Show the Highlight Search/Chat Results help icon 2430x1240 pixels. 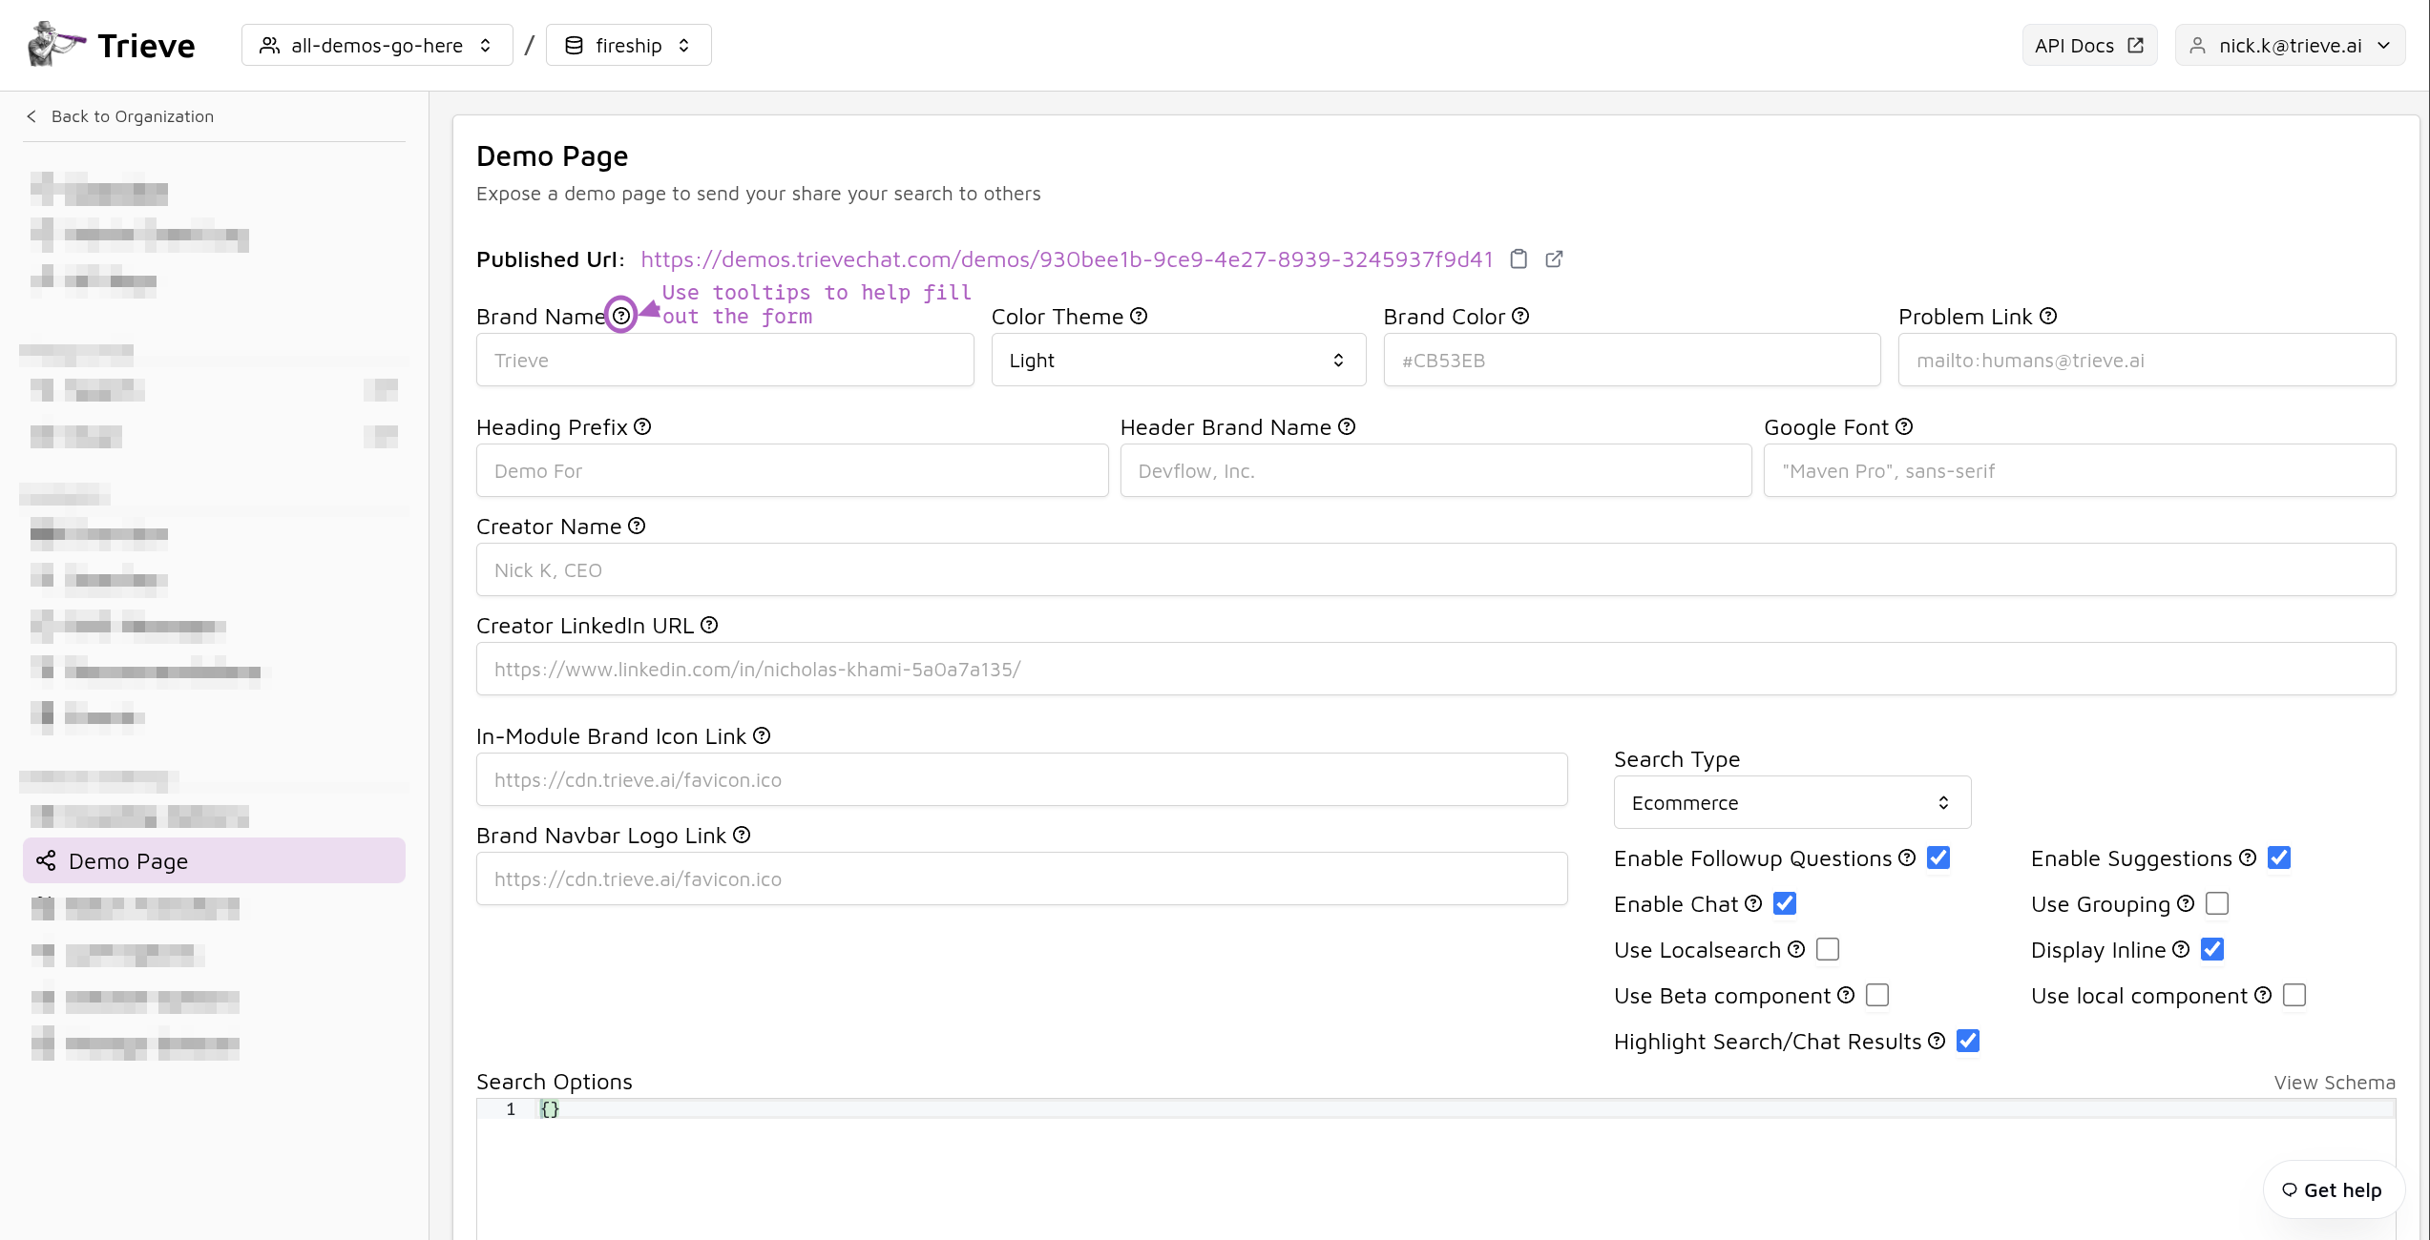pos(1937,1041)
